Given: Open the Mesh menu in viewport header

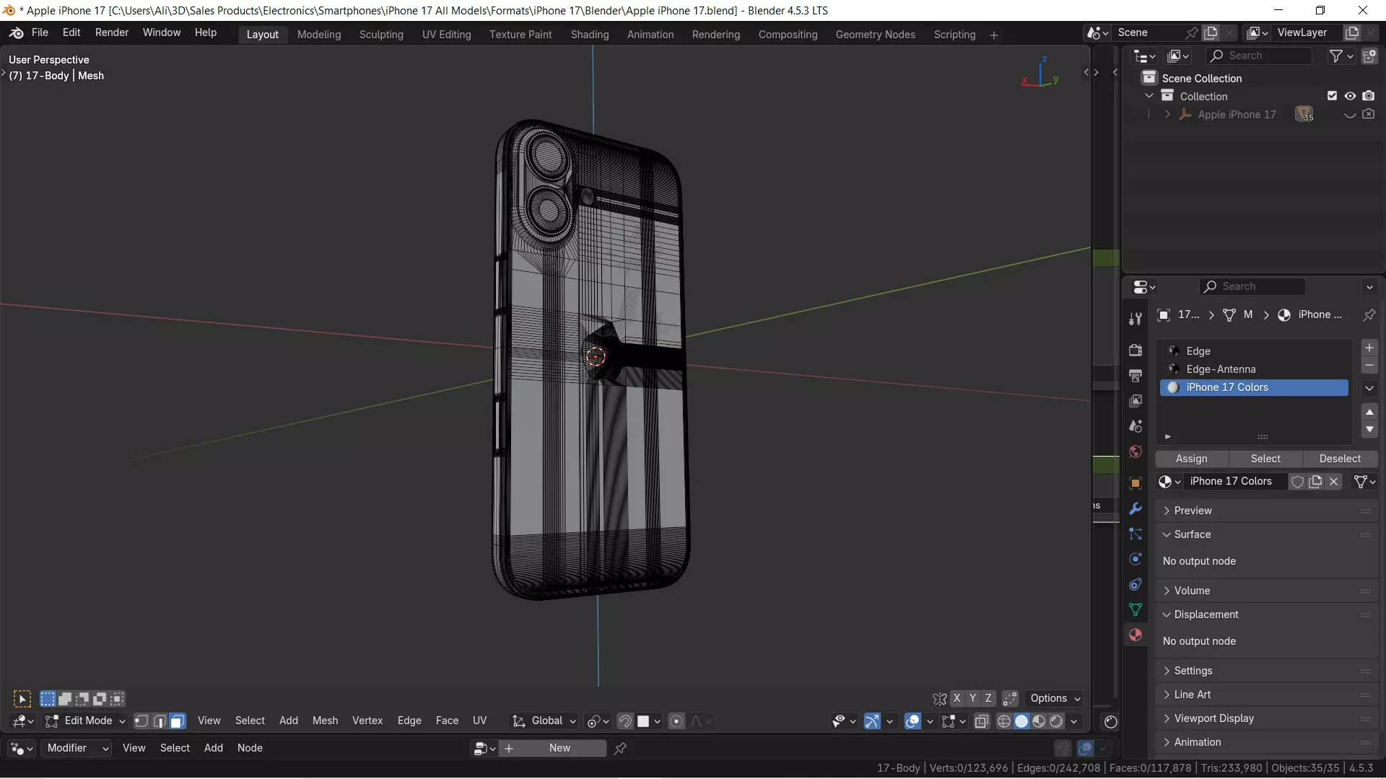Looking at the screenshot, I should tap(325, 721).
